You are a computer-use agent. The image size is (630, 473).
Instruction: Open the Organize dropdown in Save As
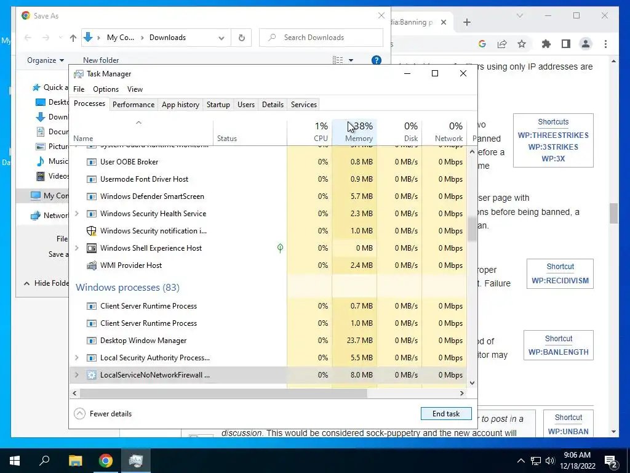pyautogui.click(x=46, y=60)
